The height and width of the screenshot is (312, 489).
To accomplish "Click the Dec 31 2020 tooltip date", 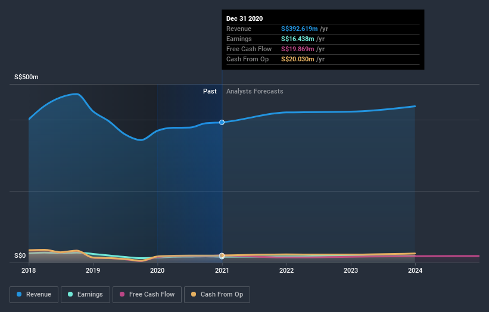I will coord(244,18).
